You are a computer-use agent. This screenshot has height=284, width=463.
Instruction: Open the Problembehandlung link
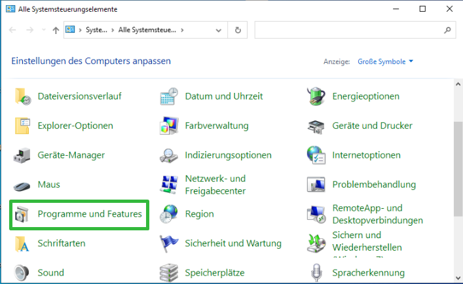point(374,185)
